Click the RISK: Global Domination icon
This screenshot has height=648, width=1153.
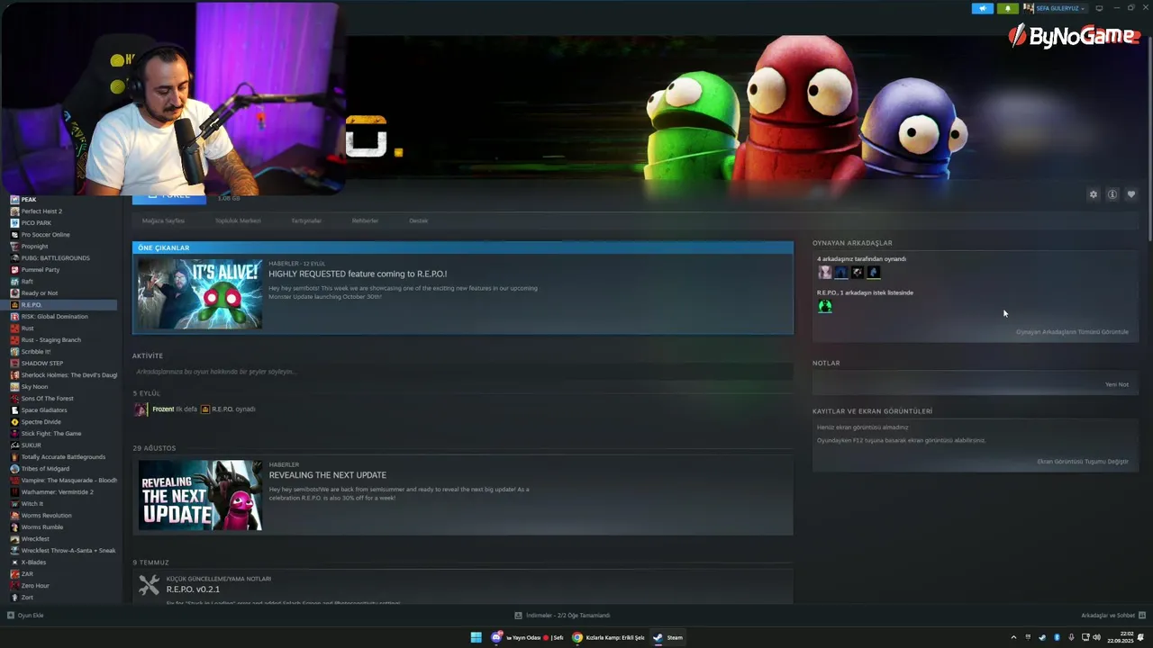[14, 317]
